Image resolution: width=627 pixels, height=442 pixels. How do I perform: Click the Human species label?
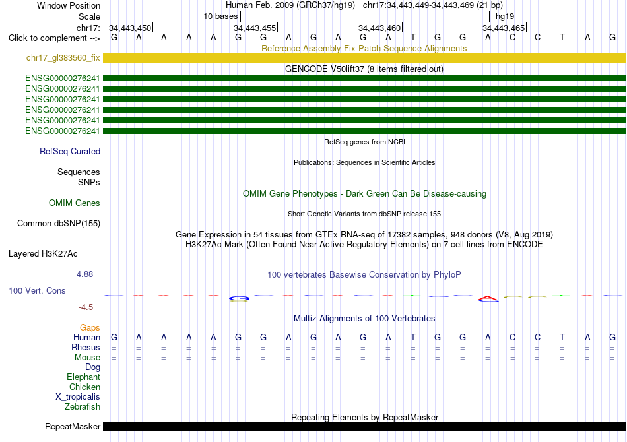point(86,337)
